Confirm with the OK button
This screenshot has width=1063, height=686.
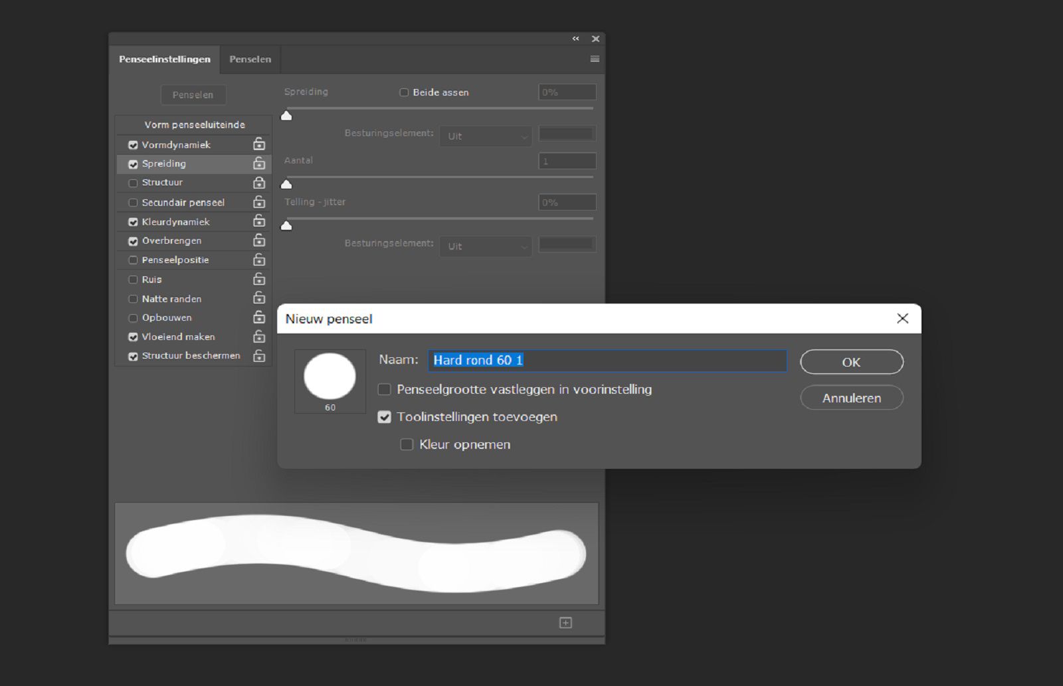(x=851, y=362)
